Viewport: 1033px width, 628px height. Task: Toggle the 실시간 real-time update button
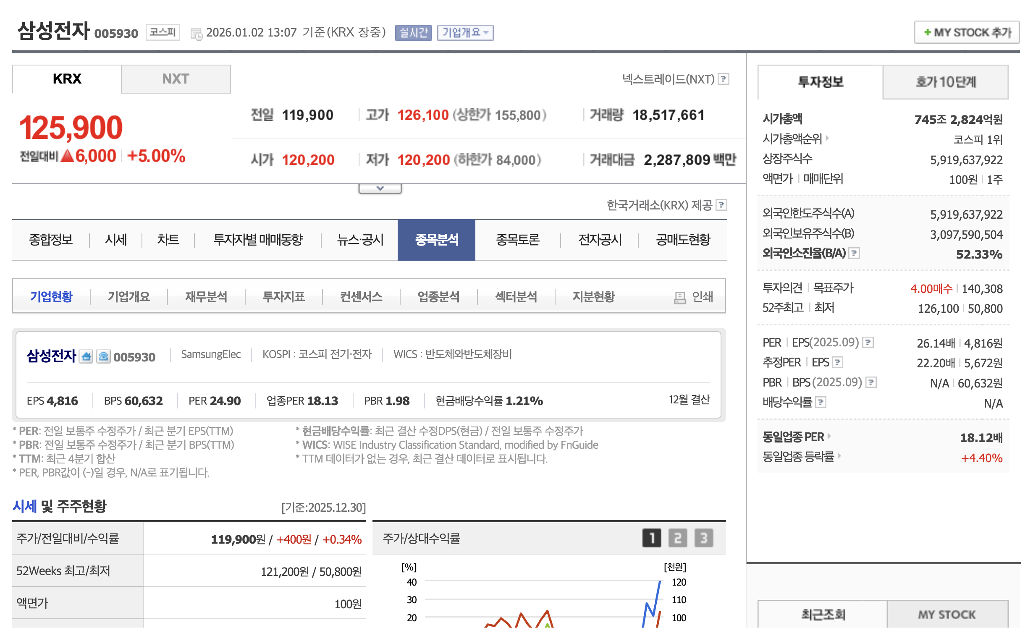click(413, 33)
